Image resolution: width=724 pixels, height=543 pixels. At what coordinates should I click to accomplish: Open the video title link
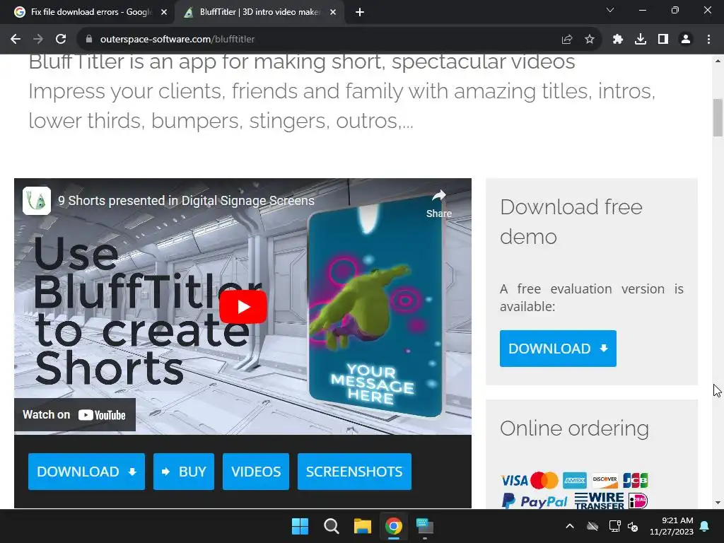tap(186, 201)
